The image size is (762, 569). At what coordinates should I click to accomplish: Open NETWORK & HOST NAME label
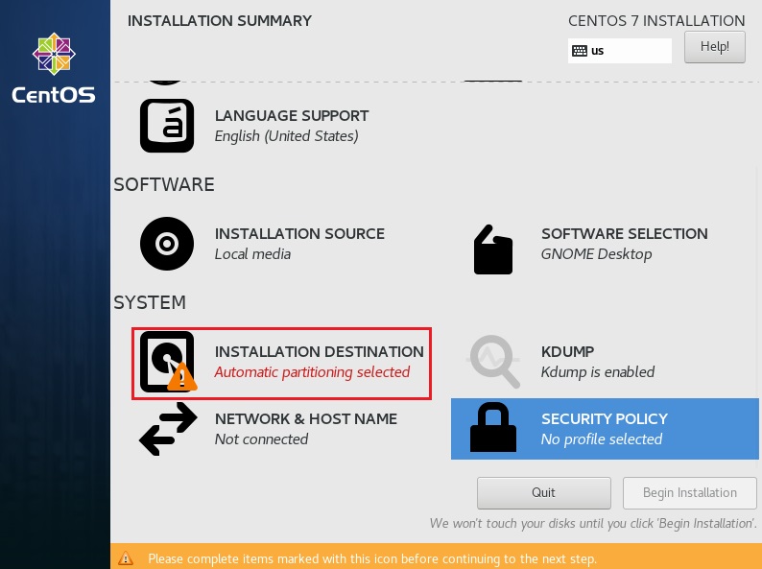[x=306, y=419]
